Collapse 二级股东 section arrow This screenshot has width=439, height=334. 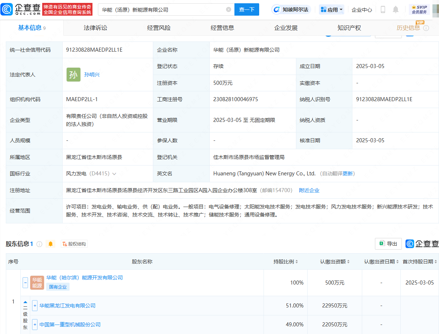[x=25, y=302]
